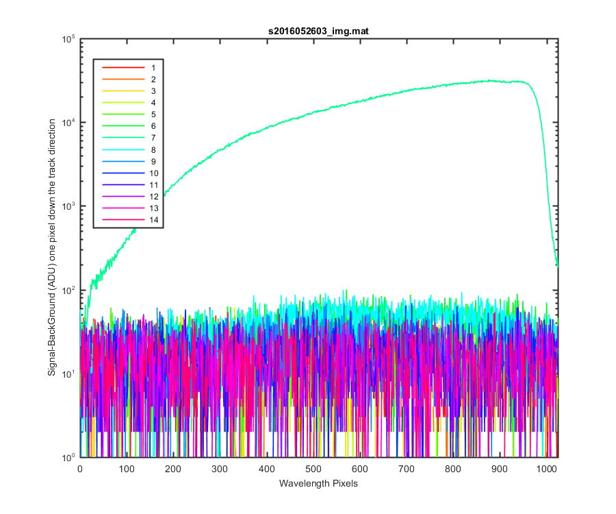The height and width of the screenshot is (514, 616).
Task: Select legend entry 12 purple line
Action: 123,196
